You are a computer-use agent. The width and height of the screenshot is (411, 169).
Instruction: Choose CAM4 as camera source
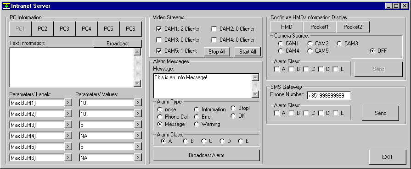click(x=281, y=51)
